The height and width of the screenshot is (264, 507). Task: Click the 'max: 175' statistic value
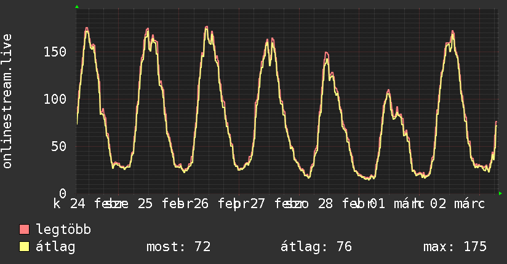point(455,247)
